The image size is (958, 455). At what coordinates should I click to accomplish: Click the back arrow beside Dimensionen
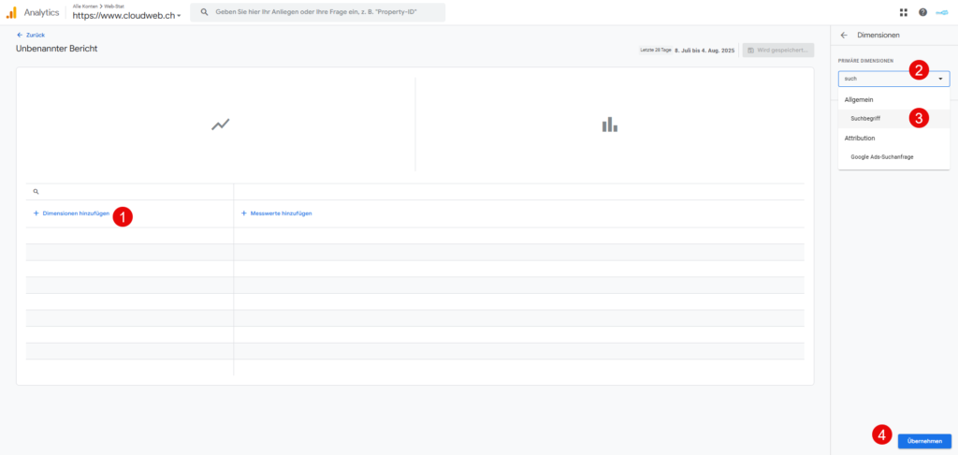coord(844,36)
